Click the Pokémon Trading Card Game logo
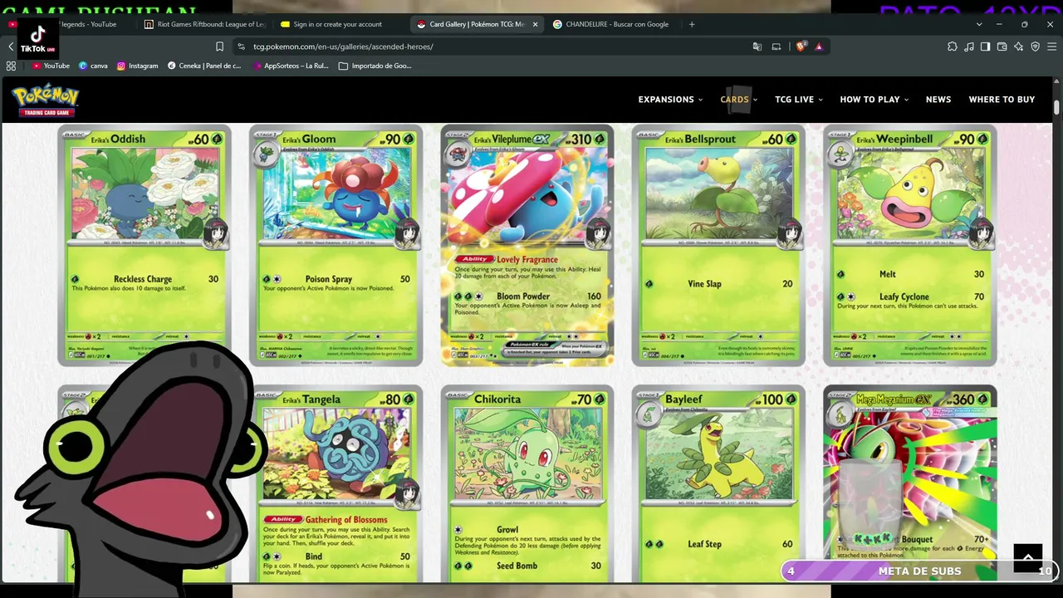 tap(46, 100)
